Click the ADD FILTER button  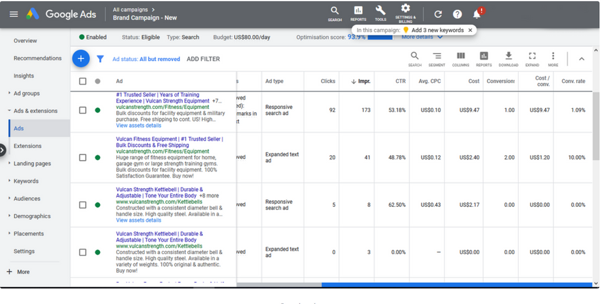pyautogui.click(x=203, y=59)
